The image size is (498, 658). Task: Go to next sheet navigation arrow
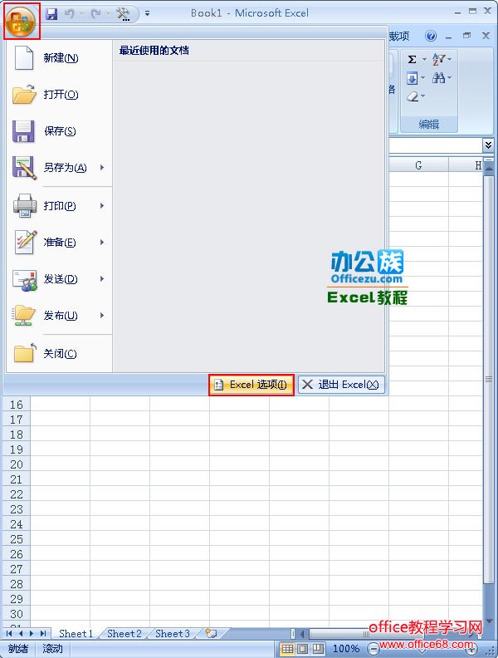32,634
